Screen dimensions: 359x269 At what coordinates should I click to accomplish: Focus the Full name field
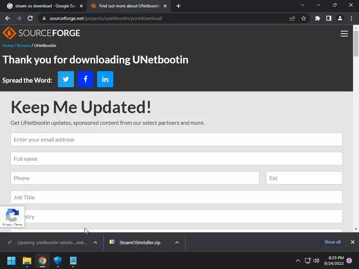pos(176,159)
